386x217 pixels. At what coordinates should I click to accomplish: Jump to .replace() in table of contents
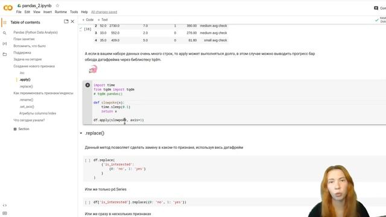[26, 86]
